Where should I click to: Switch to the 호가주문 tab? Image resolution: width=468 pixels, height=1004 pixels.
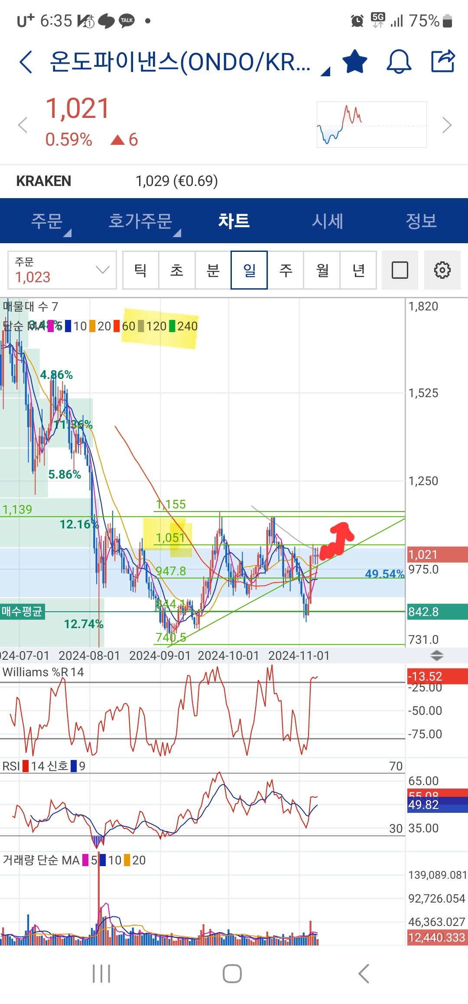(140, 221)
